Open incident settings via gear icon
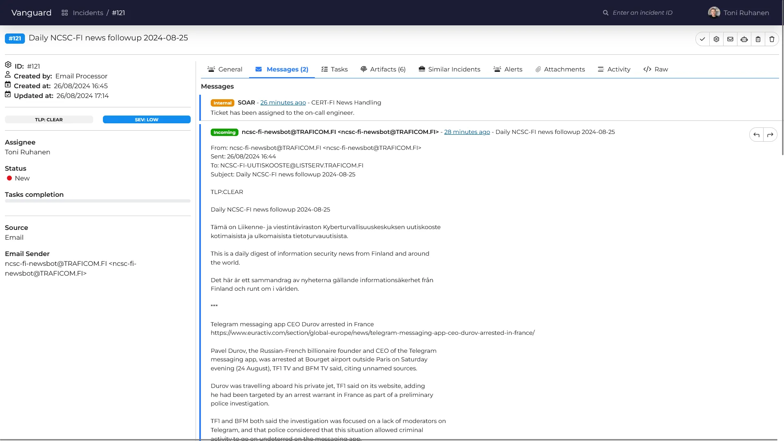 716,39
